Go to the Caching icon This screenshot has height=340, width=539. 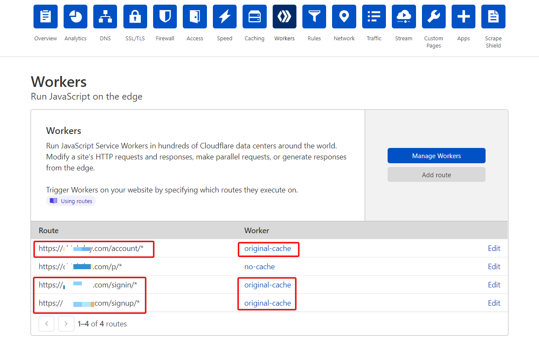tap(254, 17)
